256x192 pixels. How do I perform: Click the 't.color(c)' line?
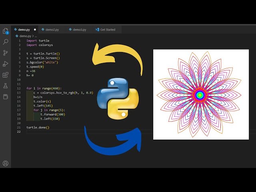(x=42, y=101)
